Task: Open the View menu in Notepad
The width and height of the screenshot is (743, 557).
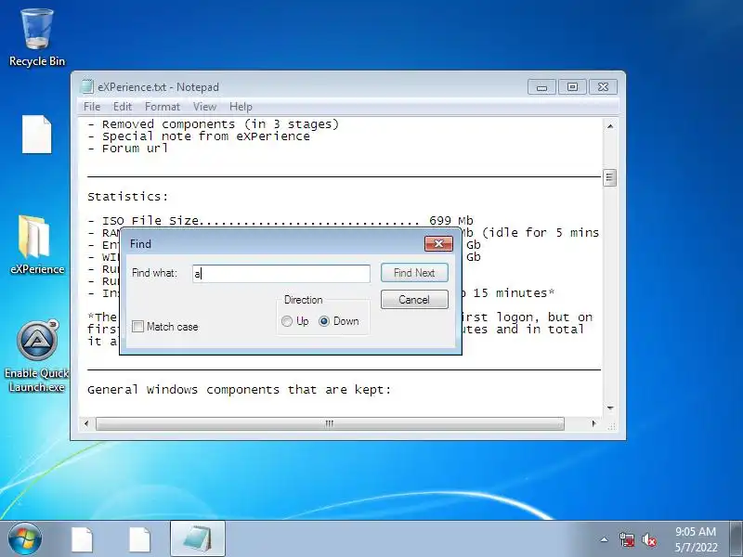Action: (x=204, y=107)
